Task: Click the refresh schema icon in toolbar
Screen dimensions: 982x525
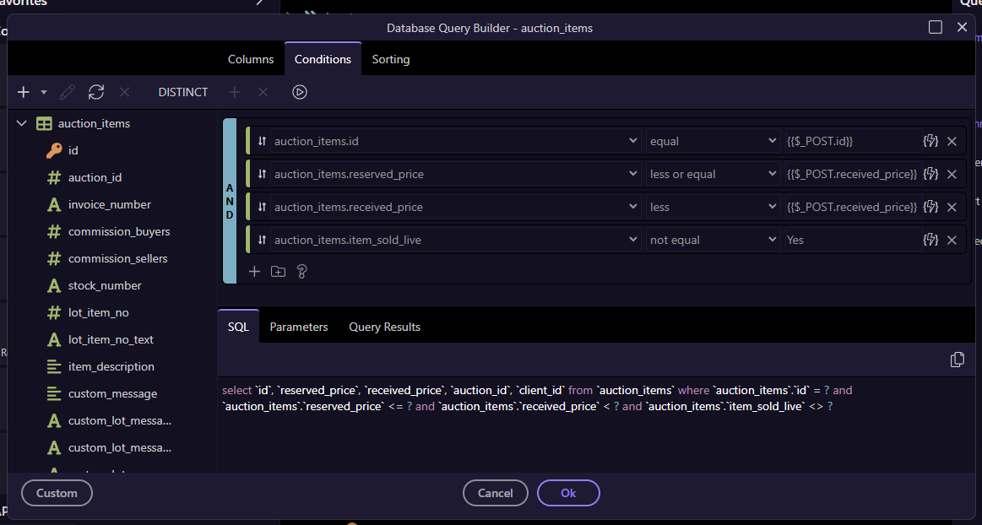Action: 96,92
